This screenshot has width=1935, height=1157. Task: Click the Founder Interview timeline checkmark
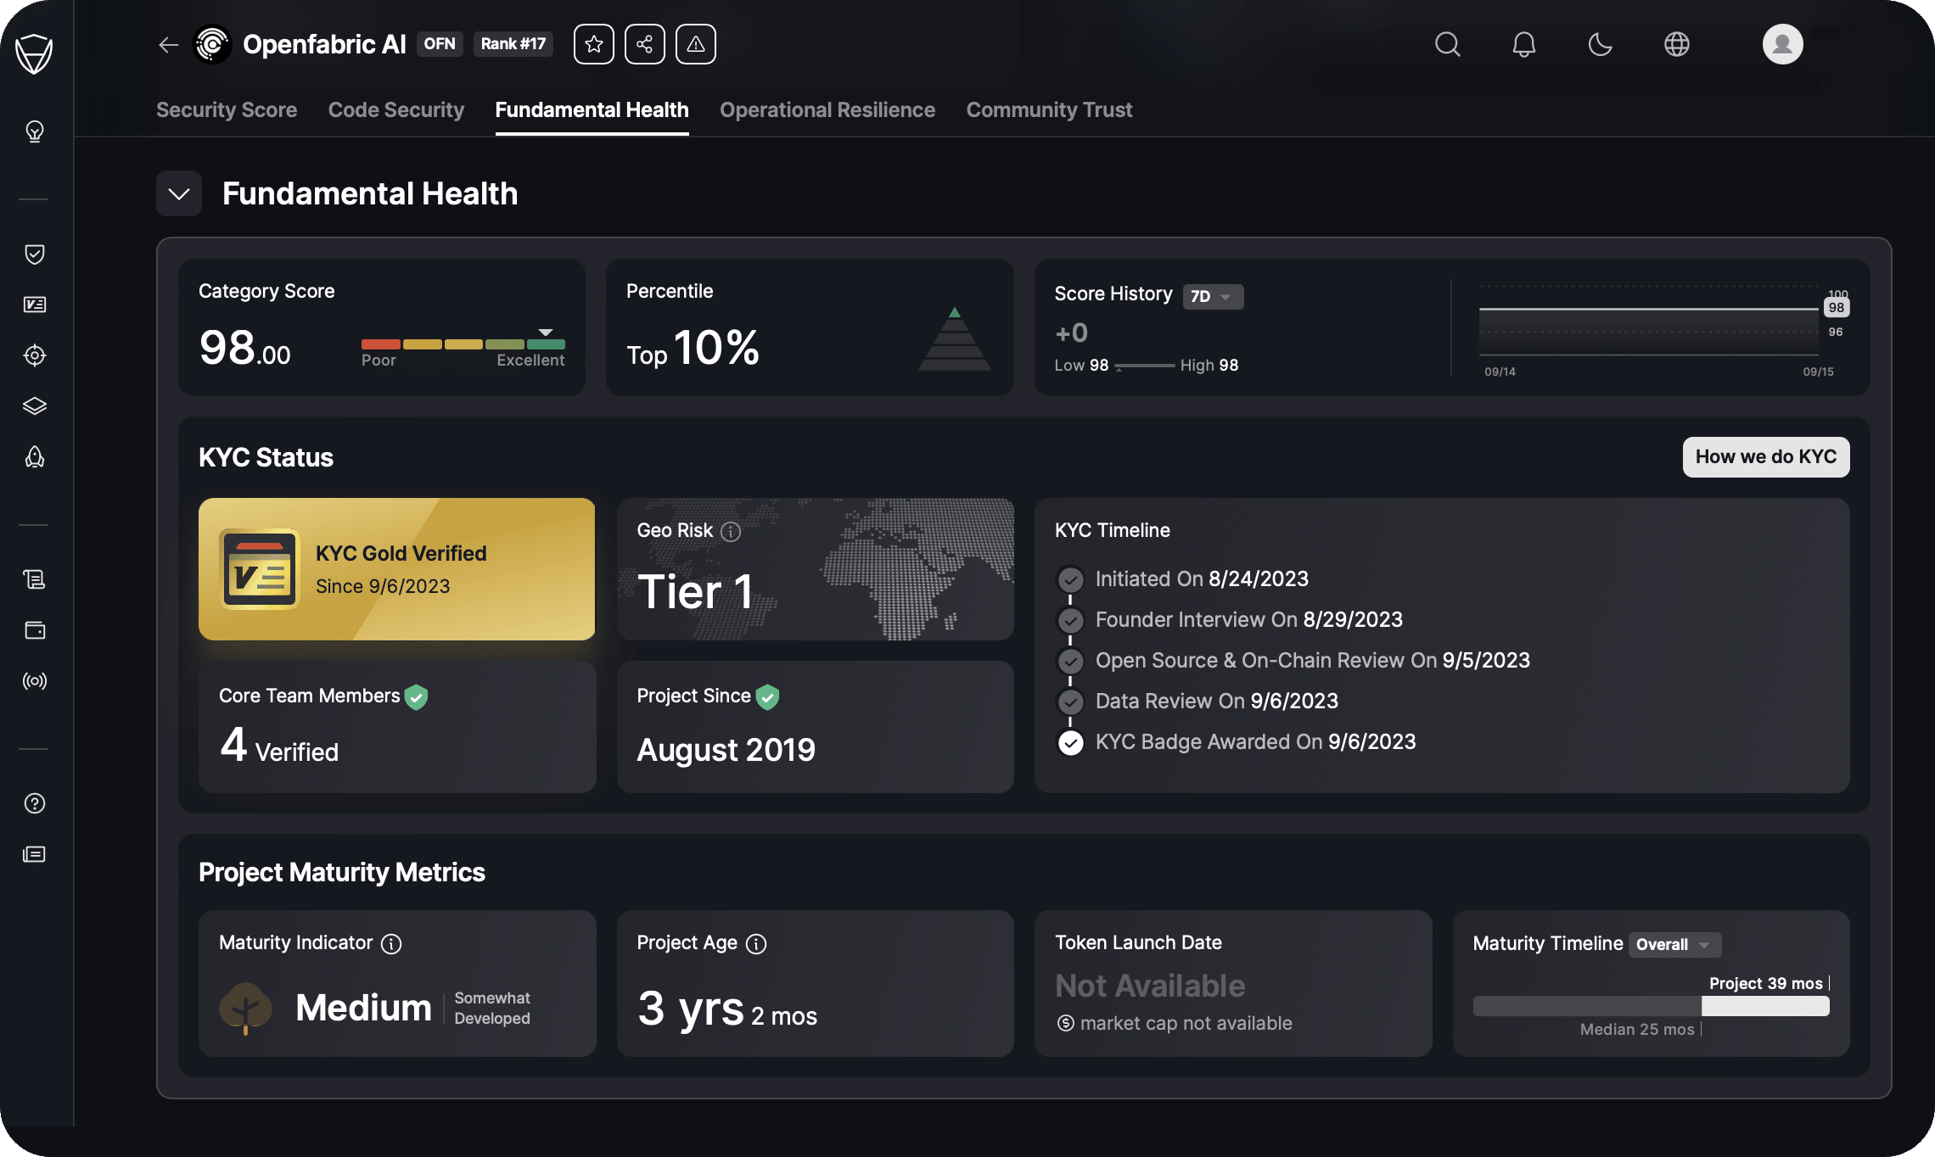tap(1071, 621)
